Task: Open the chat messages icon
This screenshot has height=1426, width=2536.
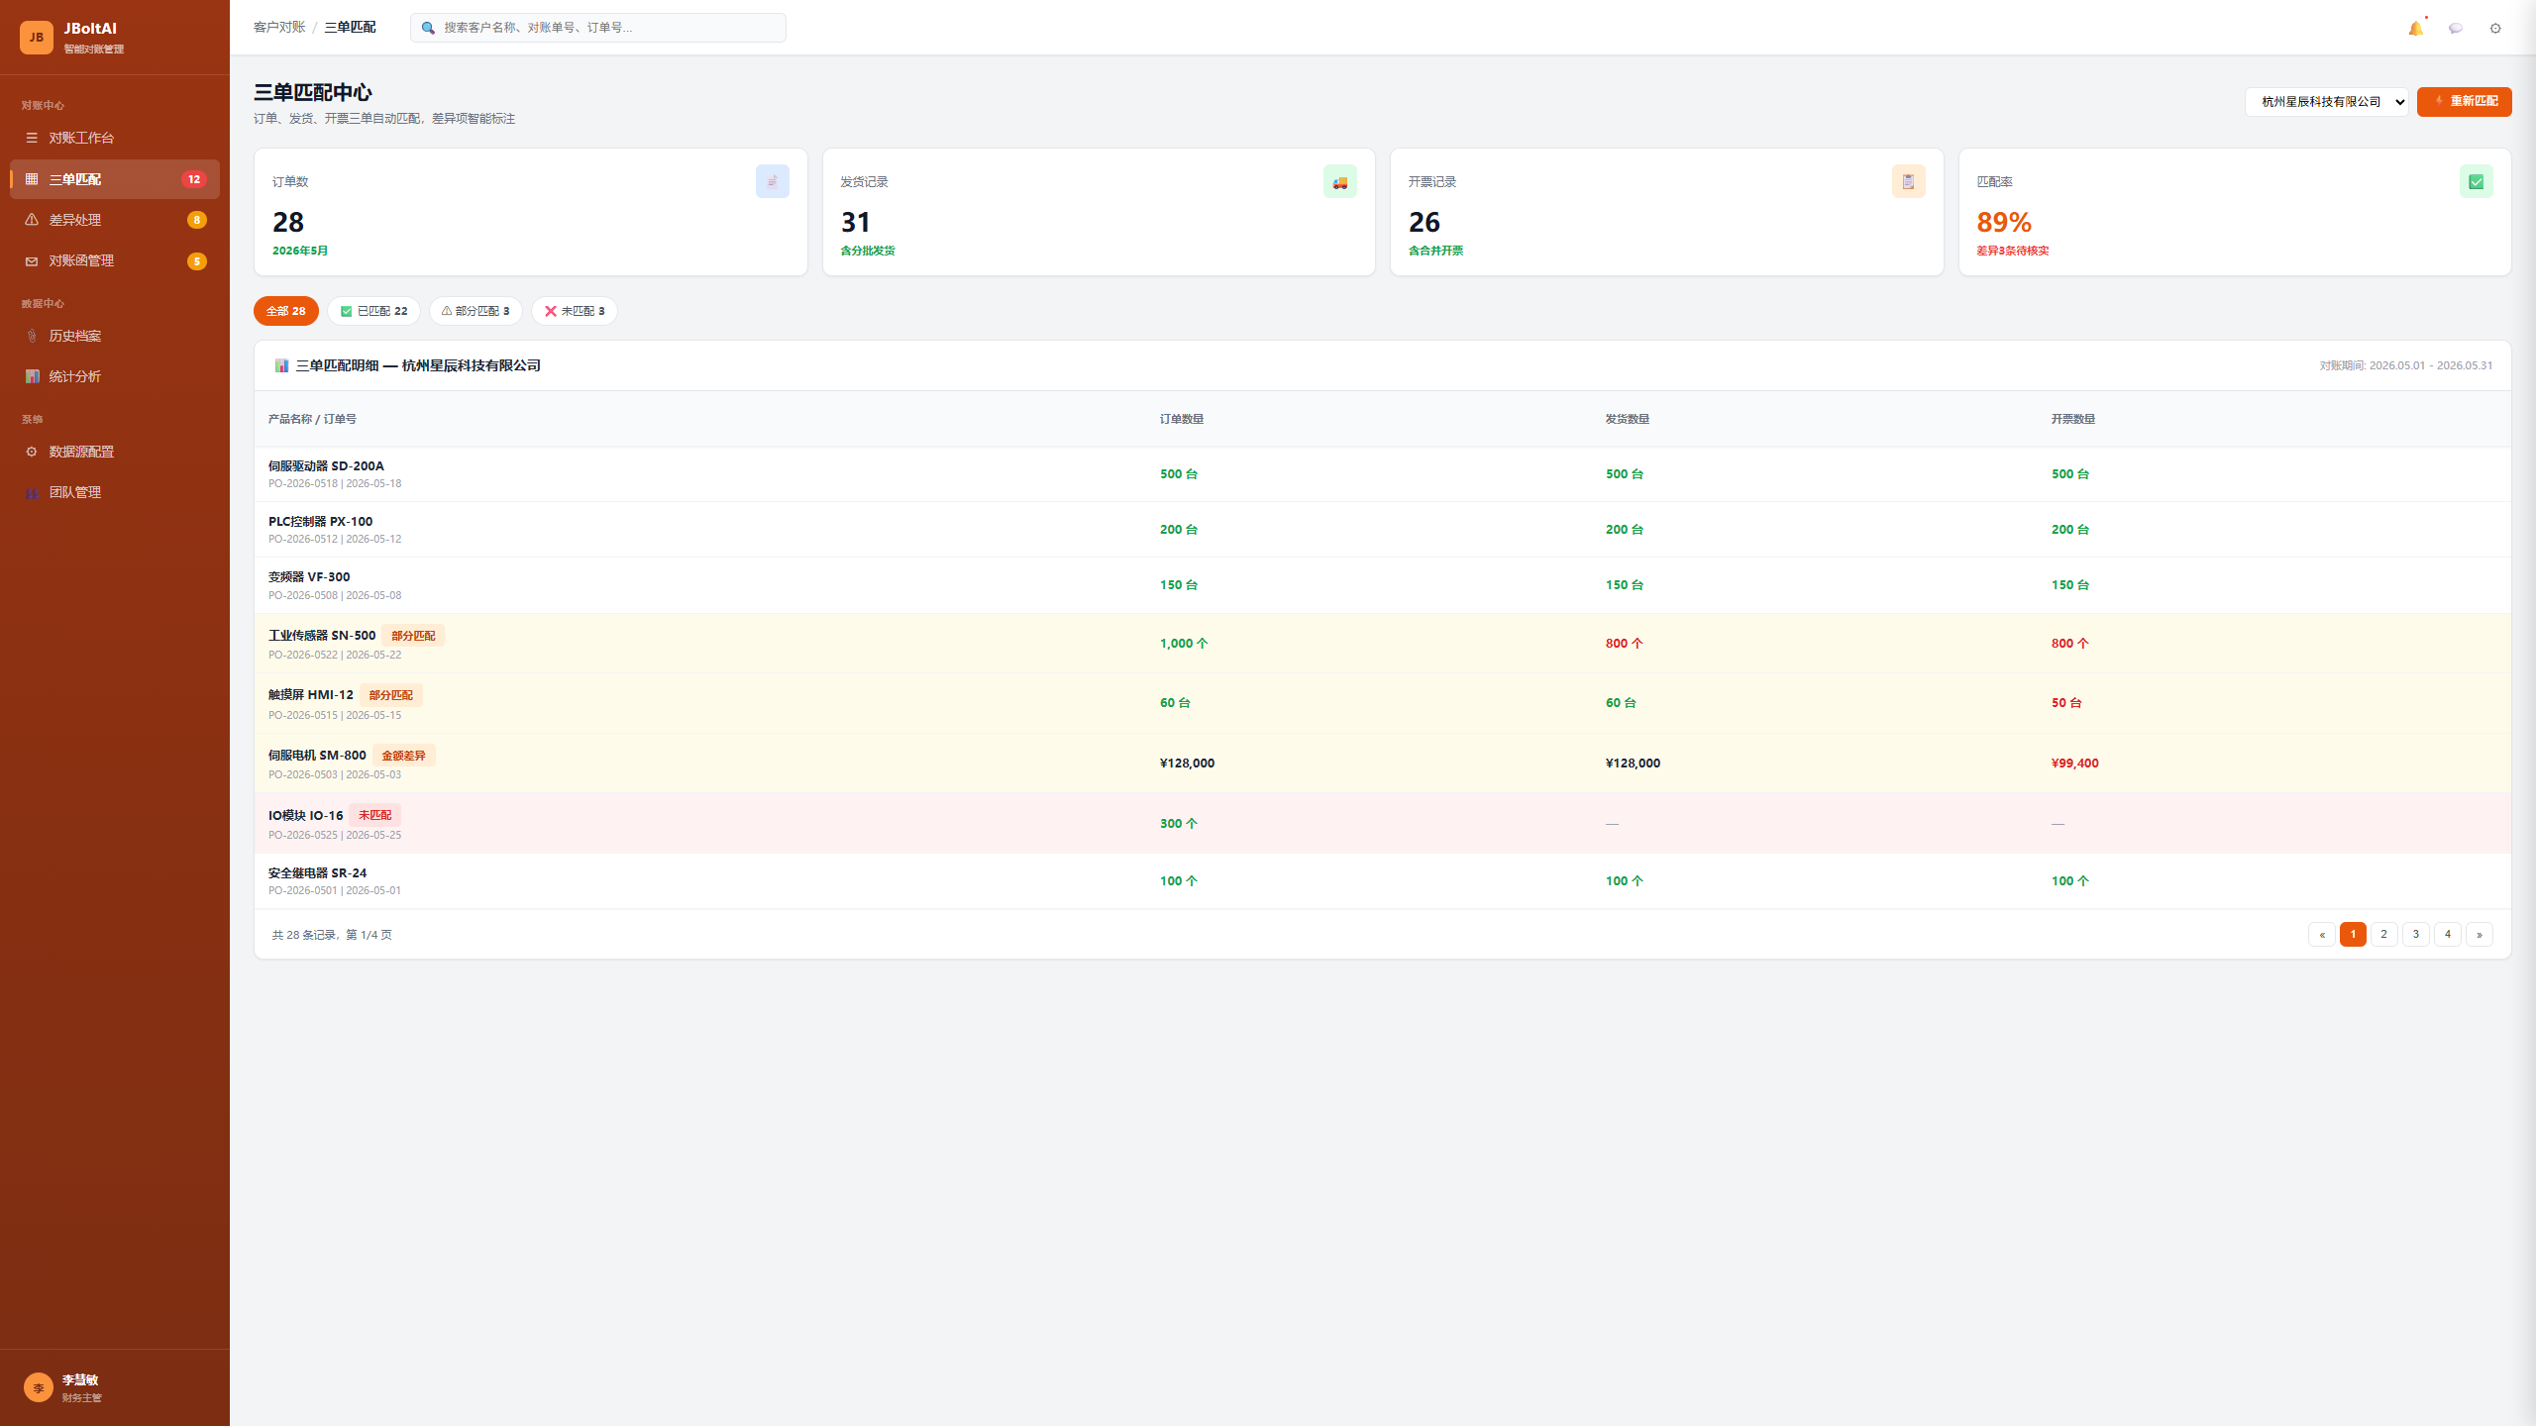Action: click(x=2455, y=28)
